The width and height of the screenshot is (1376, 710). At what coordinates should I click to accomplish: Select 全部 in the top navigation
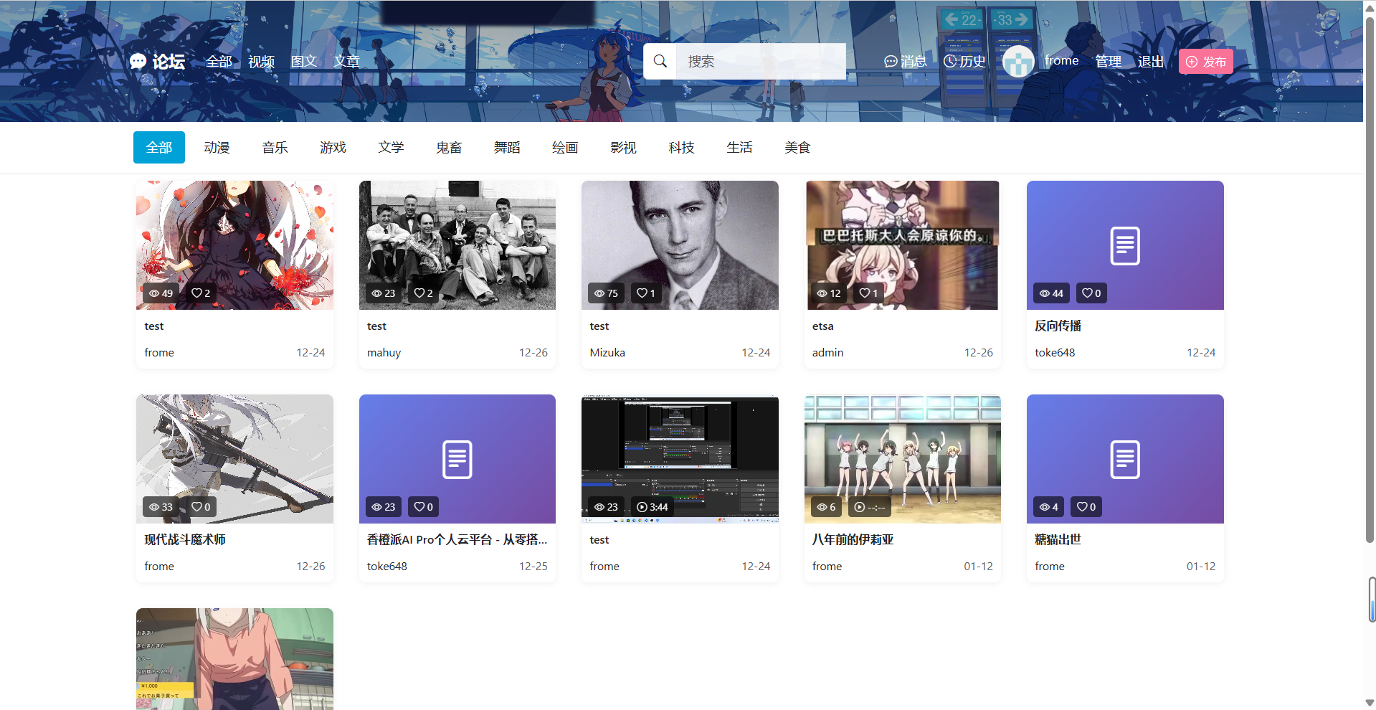tap(219, 62)
